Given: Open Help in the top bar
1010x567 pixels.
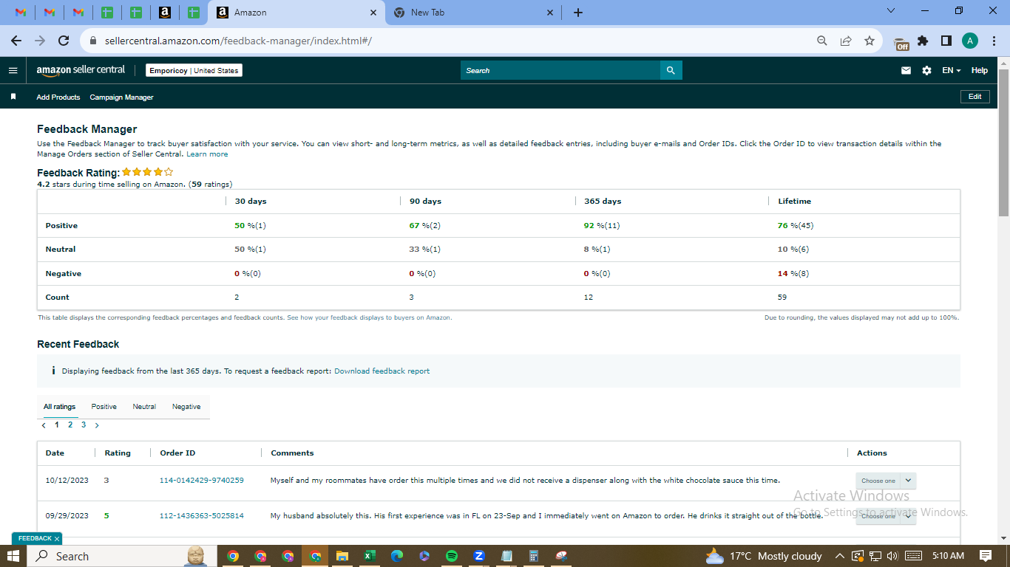Looking at the screenshot, I should 980,70.
